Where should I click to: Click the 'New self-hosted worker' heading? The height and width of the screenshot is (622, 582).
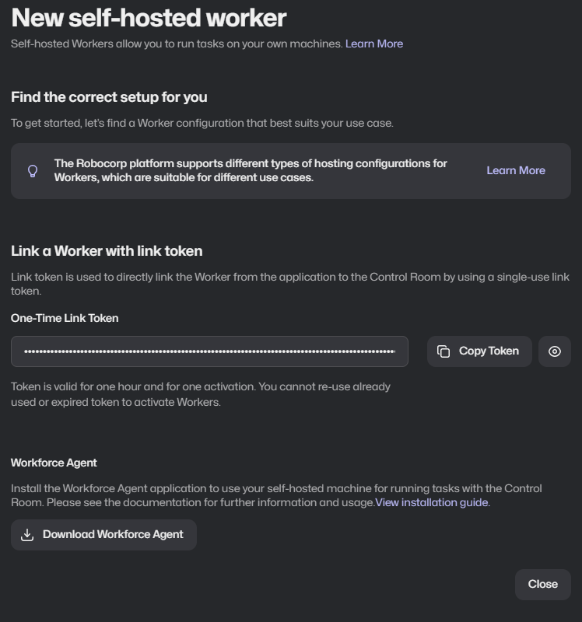149,18
